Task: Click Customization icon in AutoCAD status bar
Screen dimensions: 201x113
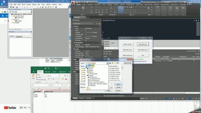Action: [x=199, y=98]
